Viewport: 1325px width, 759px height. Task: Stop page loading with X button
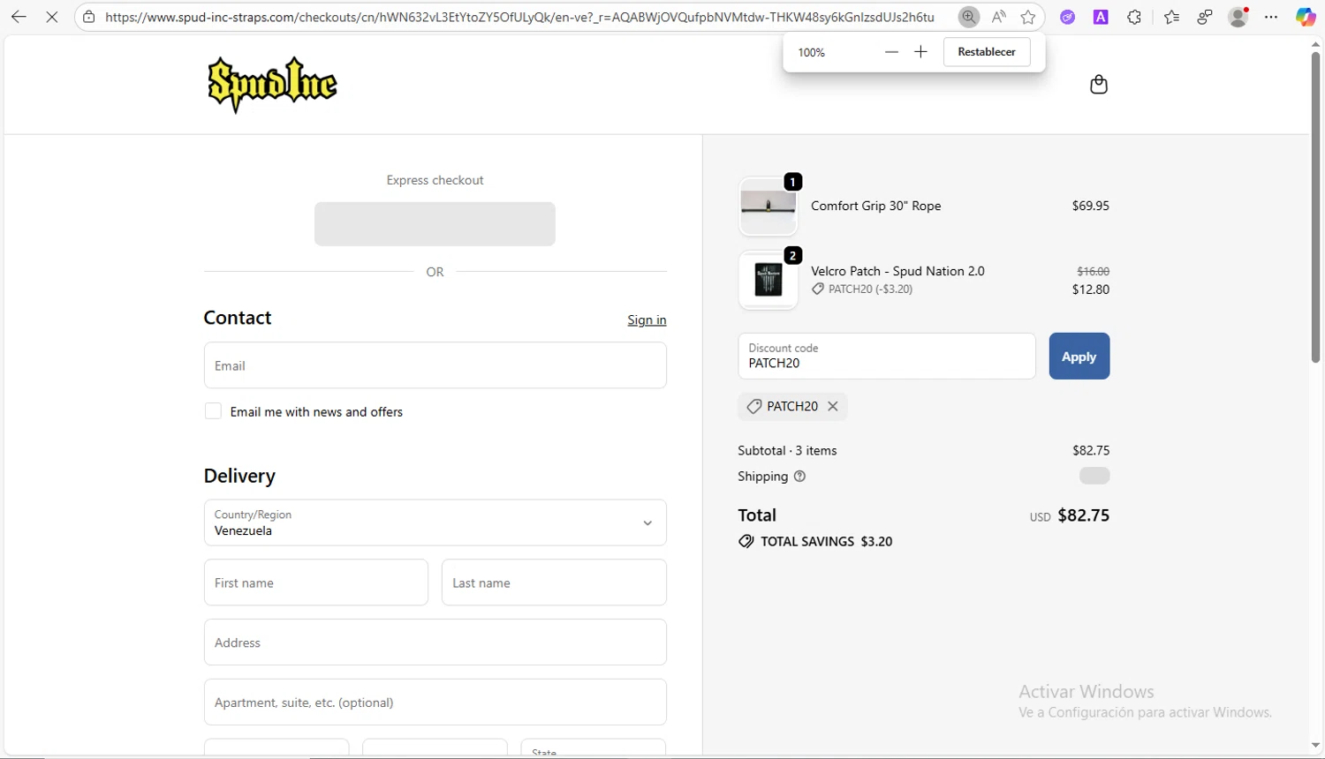(52, 17)
